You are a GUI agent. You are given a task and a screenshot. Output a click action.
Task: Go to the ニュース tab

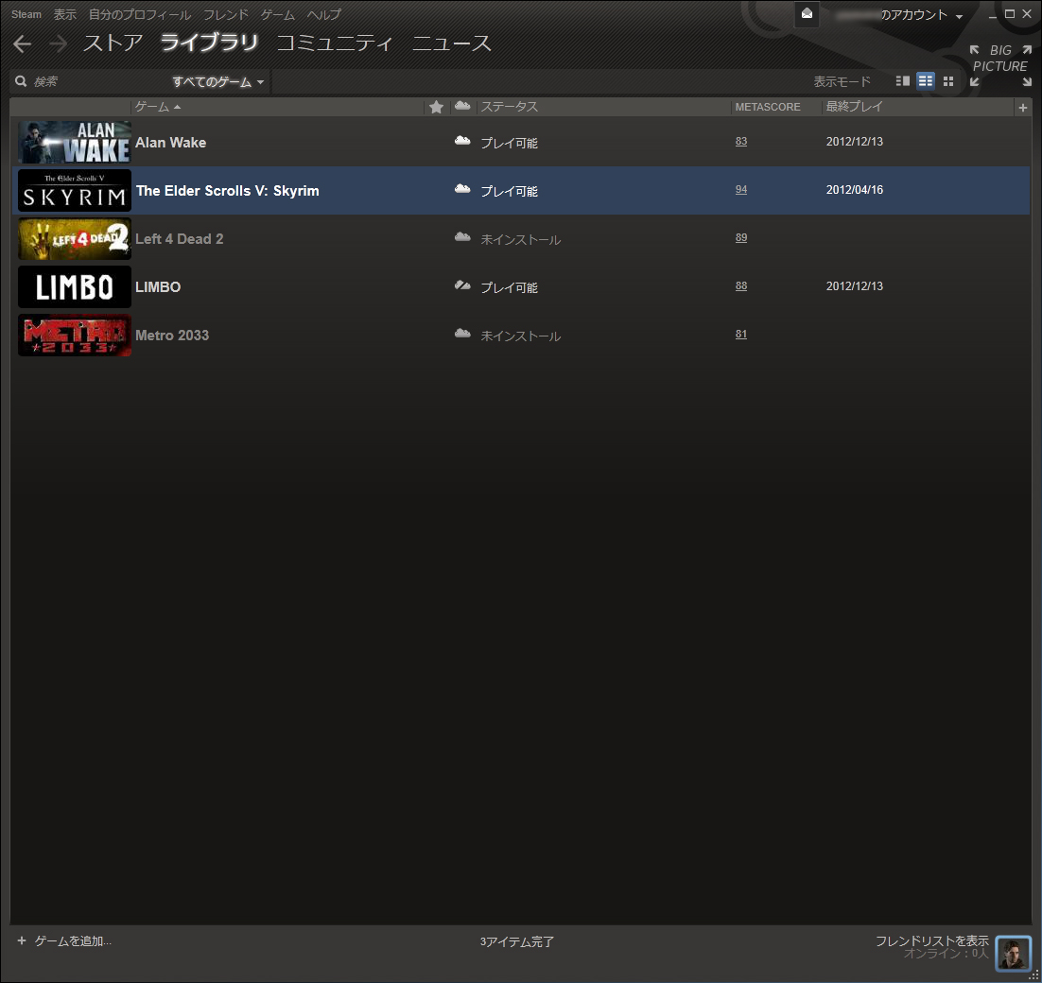click(x=452, y=43)
